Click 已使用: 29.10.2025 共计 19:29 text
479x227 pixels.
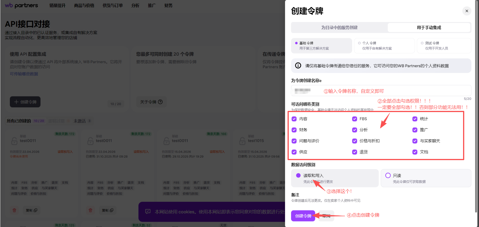click(183, 156)
